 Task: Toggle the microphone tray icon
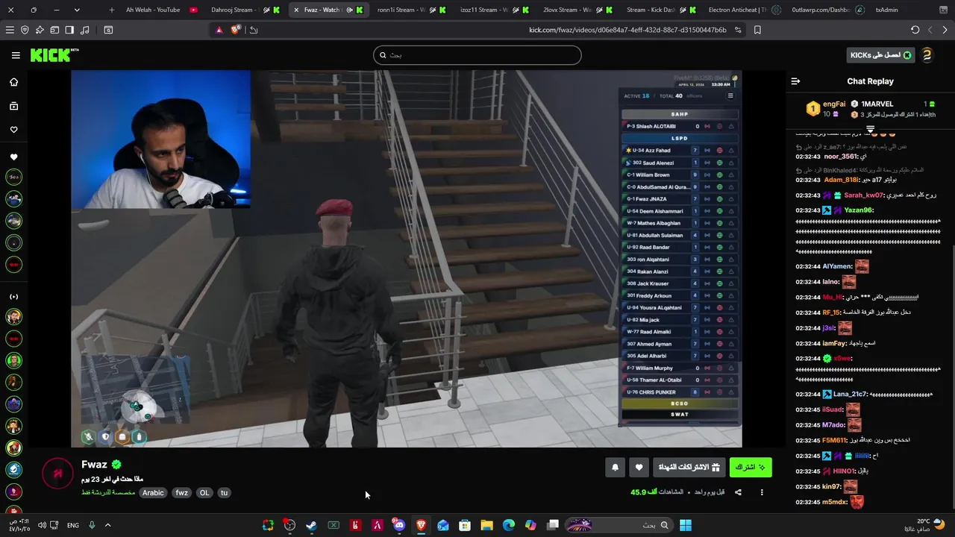tap(92, 525)
